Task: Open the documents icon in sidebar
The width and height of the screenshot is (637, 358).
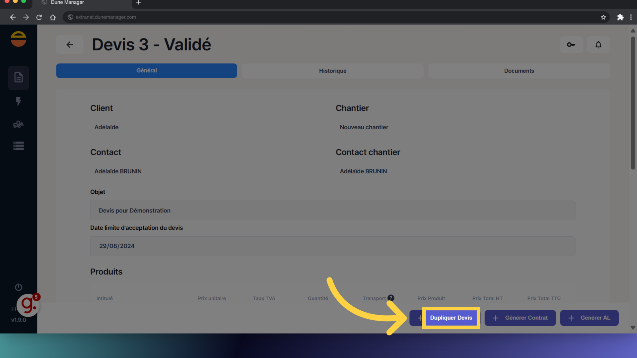Action: tap(19, 78)
